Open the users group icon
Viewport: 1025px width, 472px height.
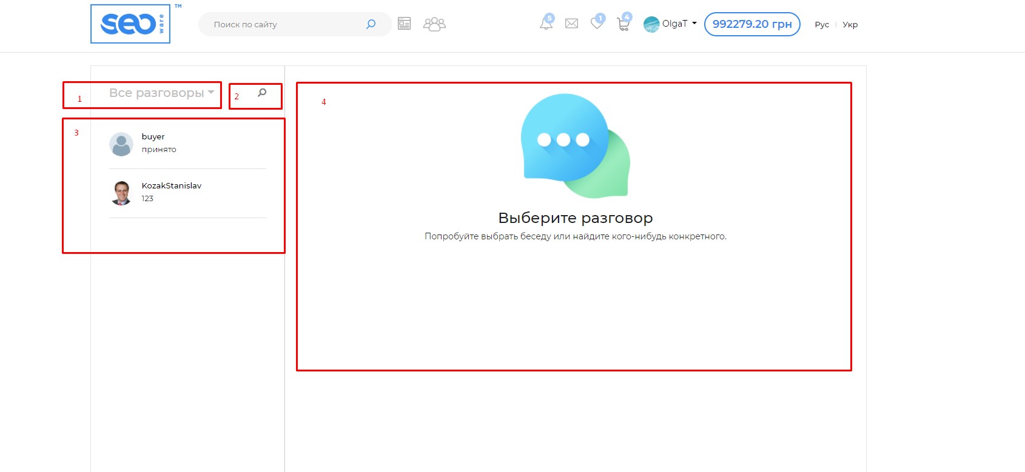tap(434, 24)
